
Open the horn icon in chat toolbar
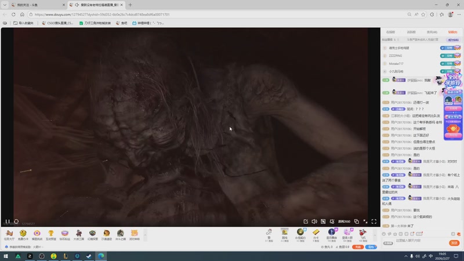tap(389, 234)
